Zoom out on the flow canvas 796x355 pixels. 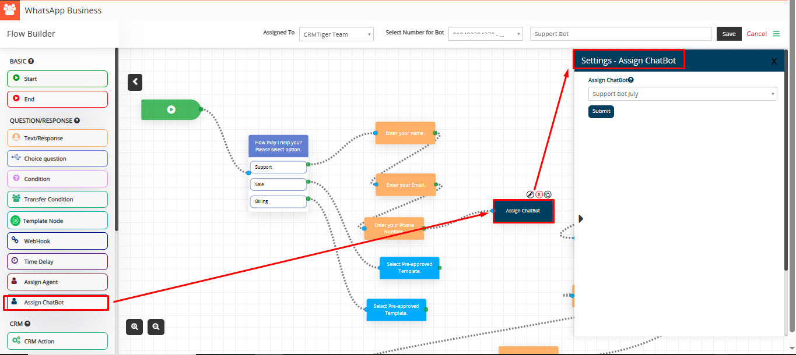(156, 327)
